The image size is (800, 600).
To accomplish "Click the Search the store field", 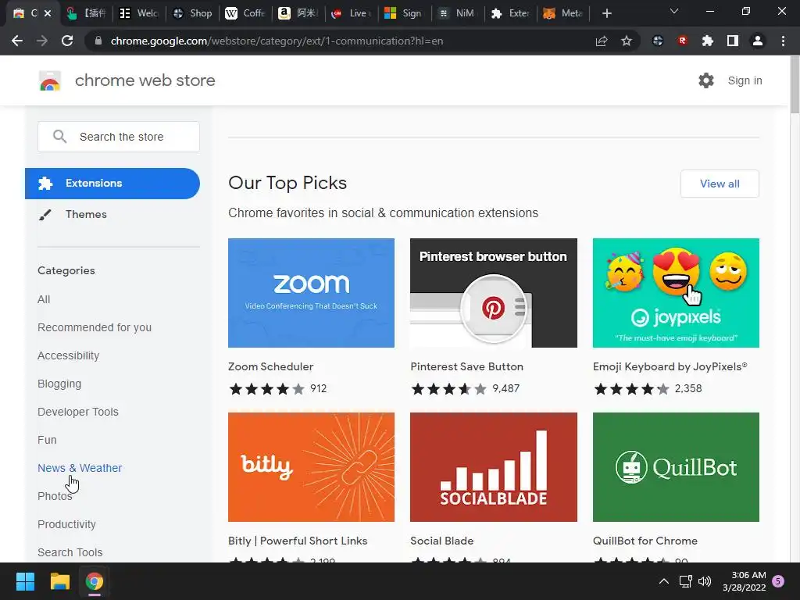I will (x=119, y=136).
